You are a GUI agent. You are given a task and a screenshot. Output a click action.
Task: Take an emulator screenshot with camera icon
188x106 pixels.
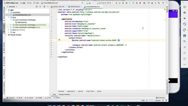[185, 36]
